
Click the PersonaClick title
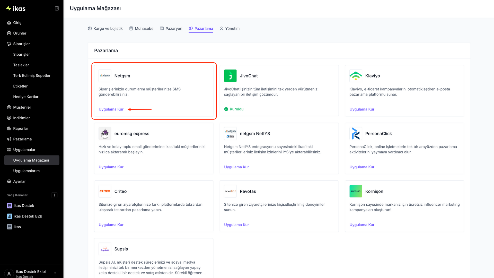(x=378, y=133)
